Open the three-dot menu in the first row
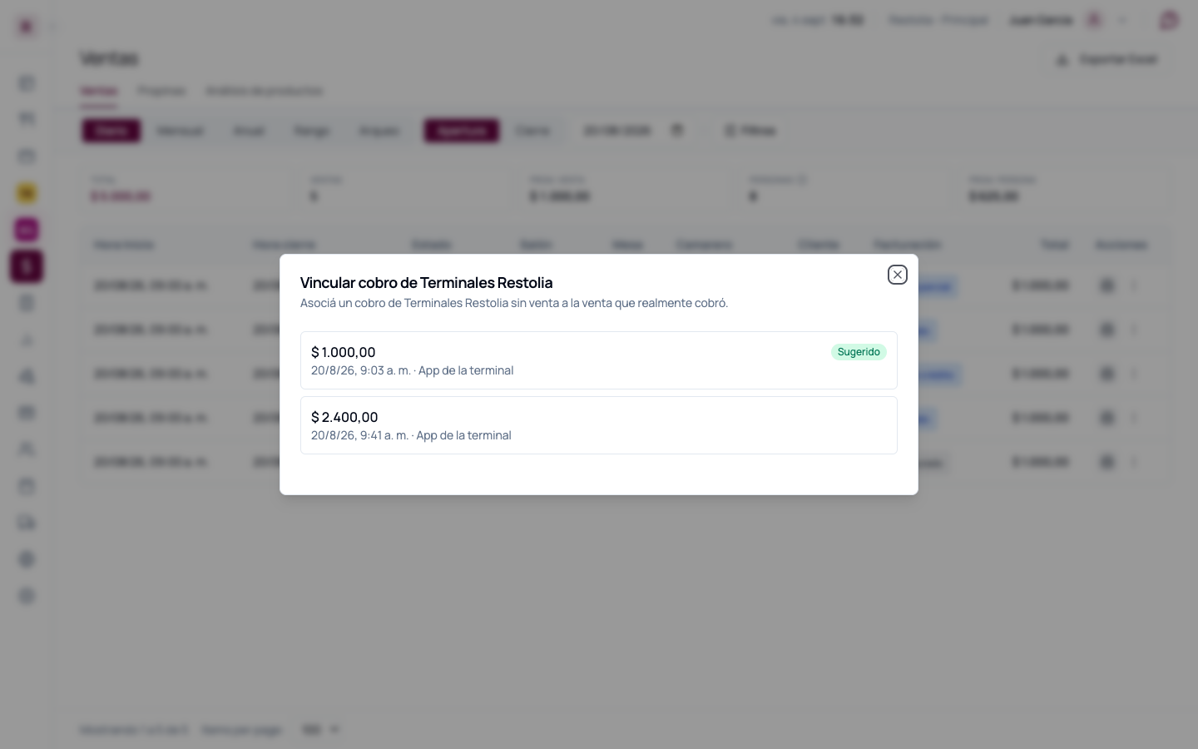The height and width of the screenshot is (749, 1198). point(1134,285)
